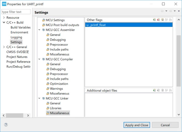
Task: Click the type filter text field
Action: (16, 12)
